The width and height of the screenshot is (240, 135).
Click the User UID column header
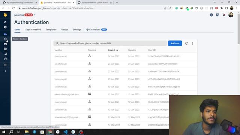click(152, 50)
